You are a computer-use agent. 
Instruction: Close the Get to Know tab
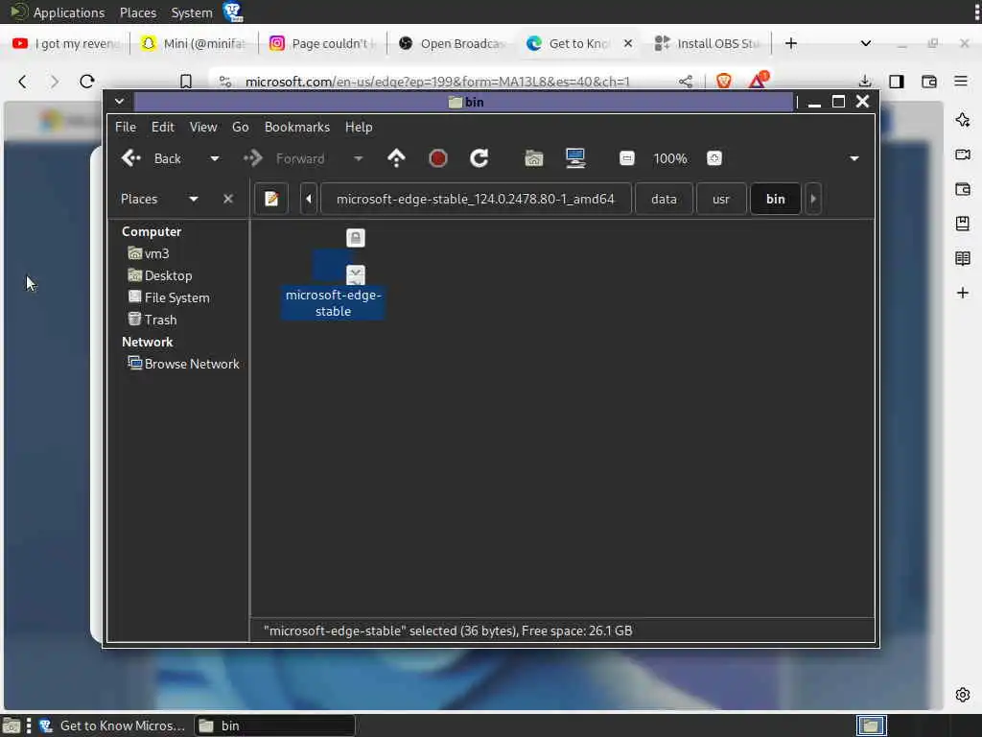[628, 43]
